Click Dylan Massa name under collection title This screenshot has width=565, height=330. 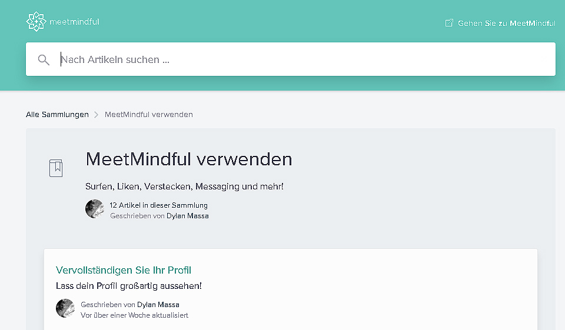187,216
